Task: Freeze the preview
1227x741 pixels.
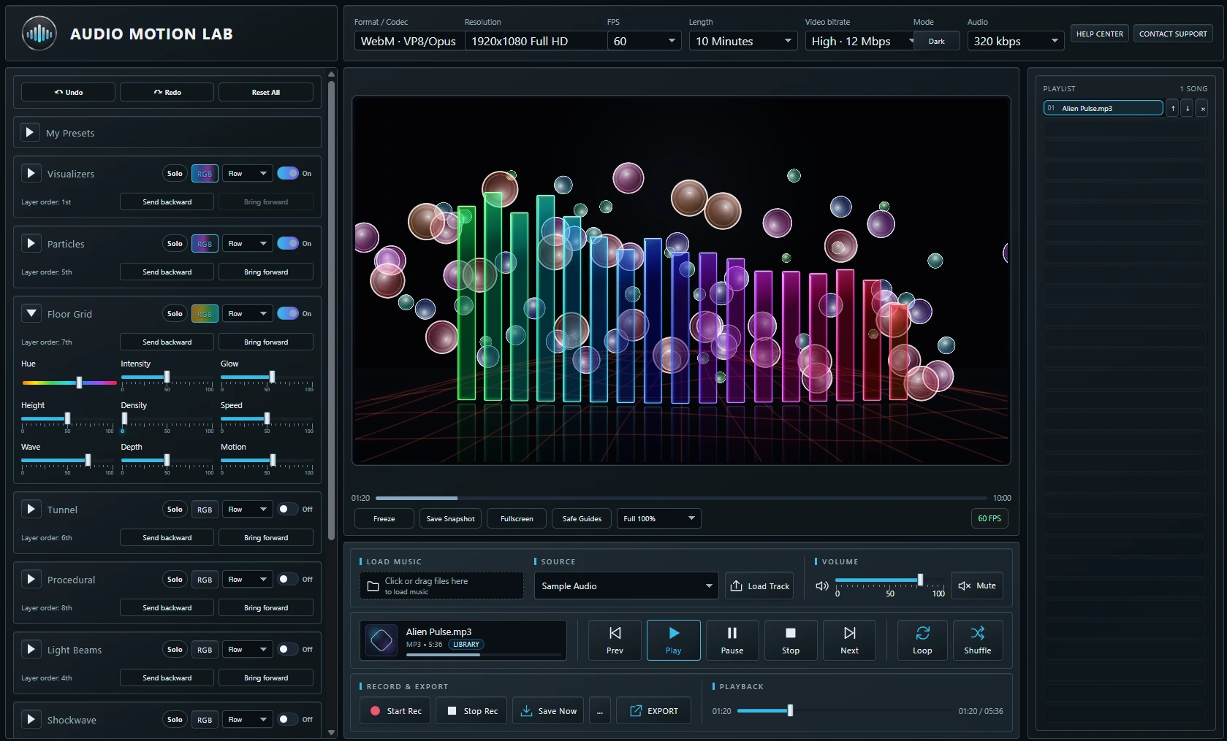Action: coord(384,518)
